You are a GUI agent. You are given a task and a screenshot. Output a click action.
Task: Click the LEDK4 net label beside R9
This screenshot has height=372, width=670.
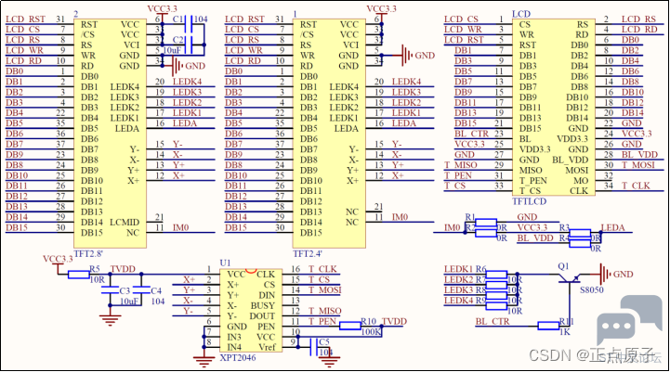coord(458,301)
